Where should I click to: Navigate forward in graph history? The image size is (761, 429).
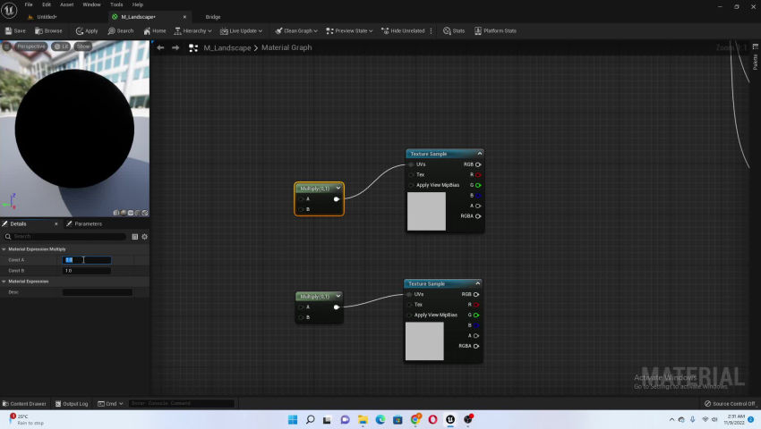(175, 47)
